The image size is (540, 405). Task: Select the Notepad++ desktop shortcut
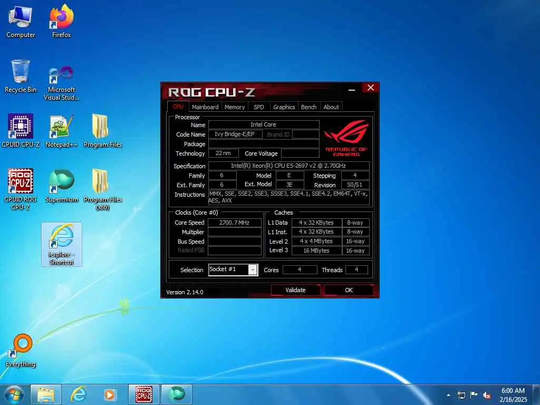pos(62,131)
